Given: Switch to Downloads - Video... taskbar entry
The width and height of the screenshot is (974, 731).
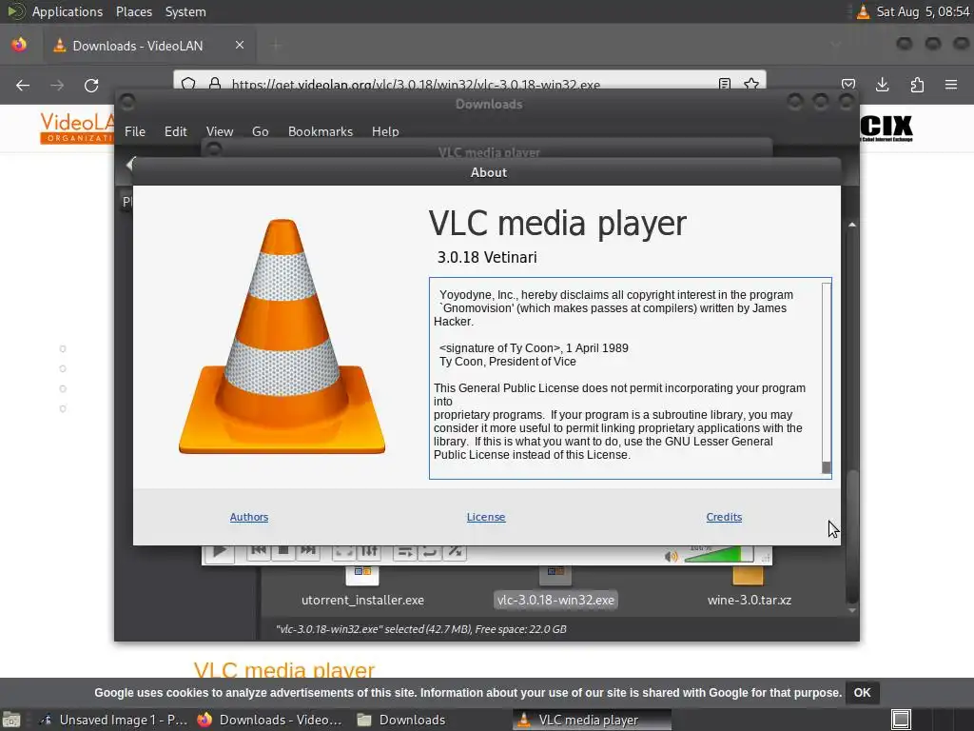Looking at the screenshot, I should click(x=269, y=720).
